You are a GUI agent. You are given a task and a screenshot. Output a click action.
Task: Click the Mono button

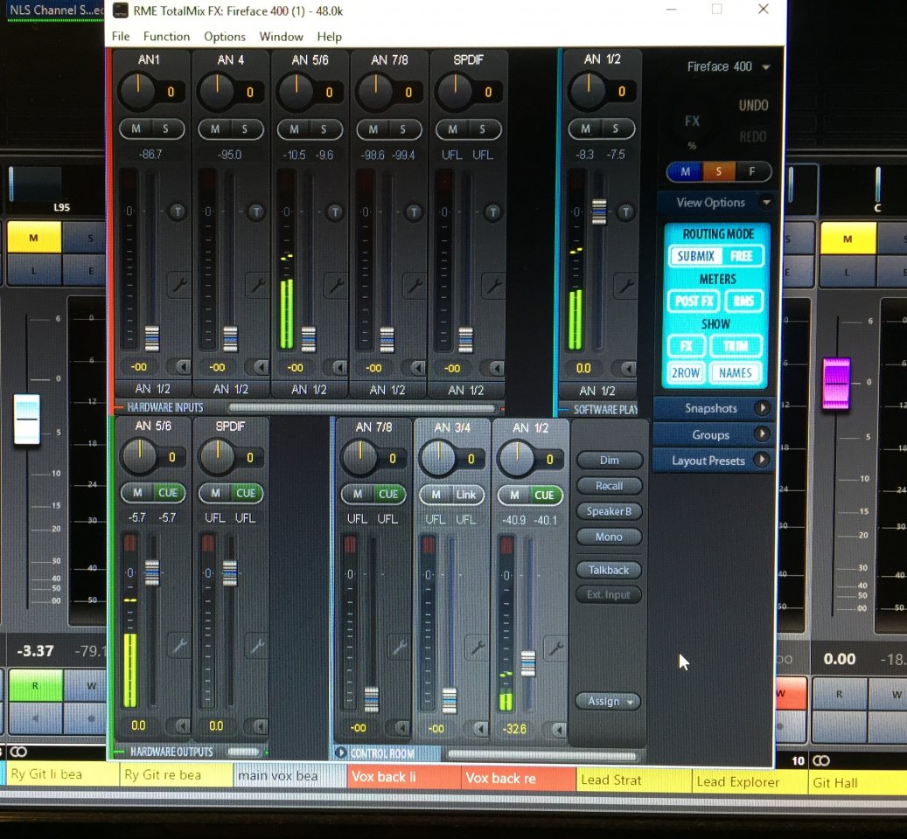pos(609,537)
